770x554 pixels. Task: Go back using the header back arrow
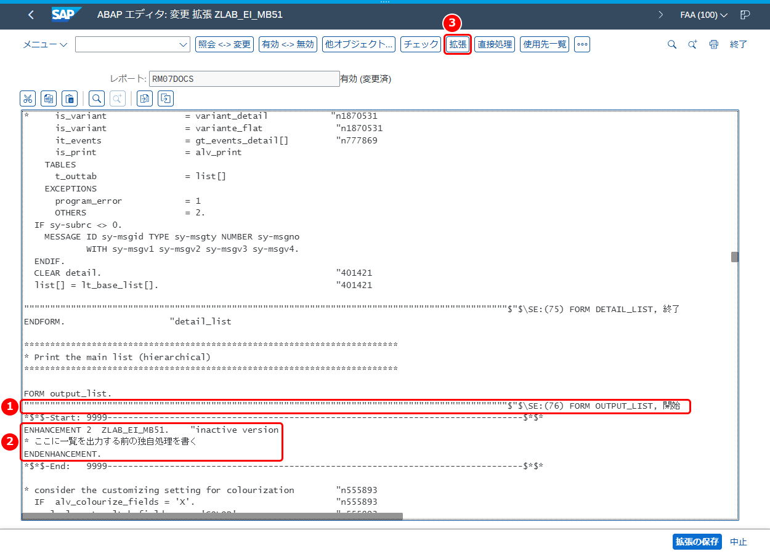(31, 15)
